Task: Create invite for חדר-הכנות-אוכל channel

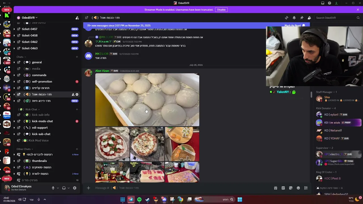Action: click(73, 94)
